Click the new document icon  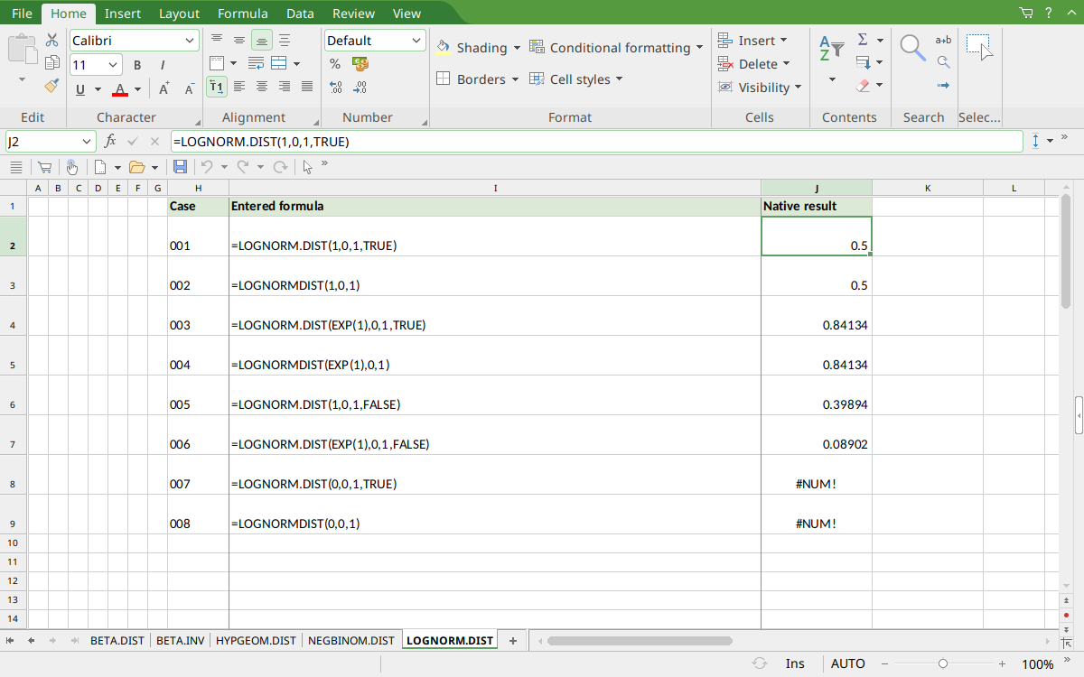(100, 167)
